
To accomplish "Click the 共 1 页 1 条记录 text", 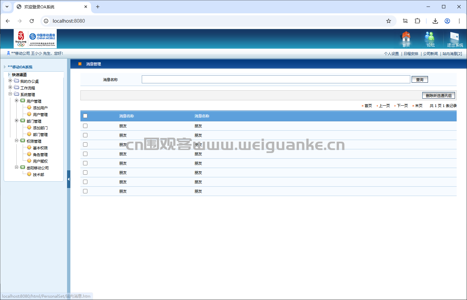I will coord(443,106).
